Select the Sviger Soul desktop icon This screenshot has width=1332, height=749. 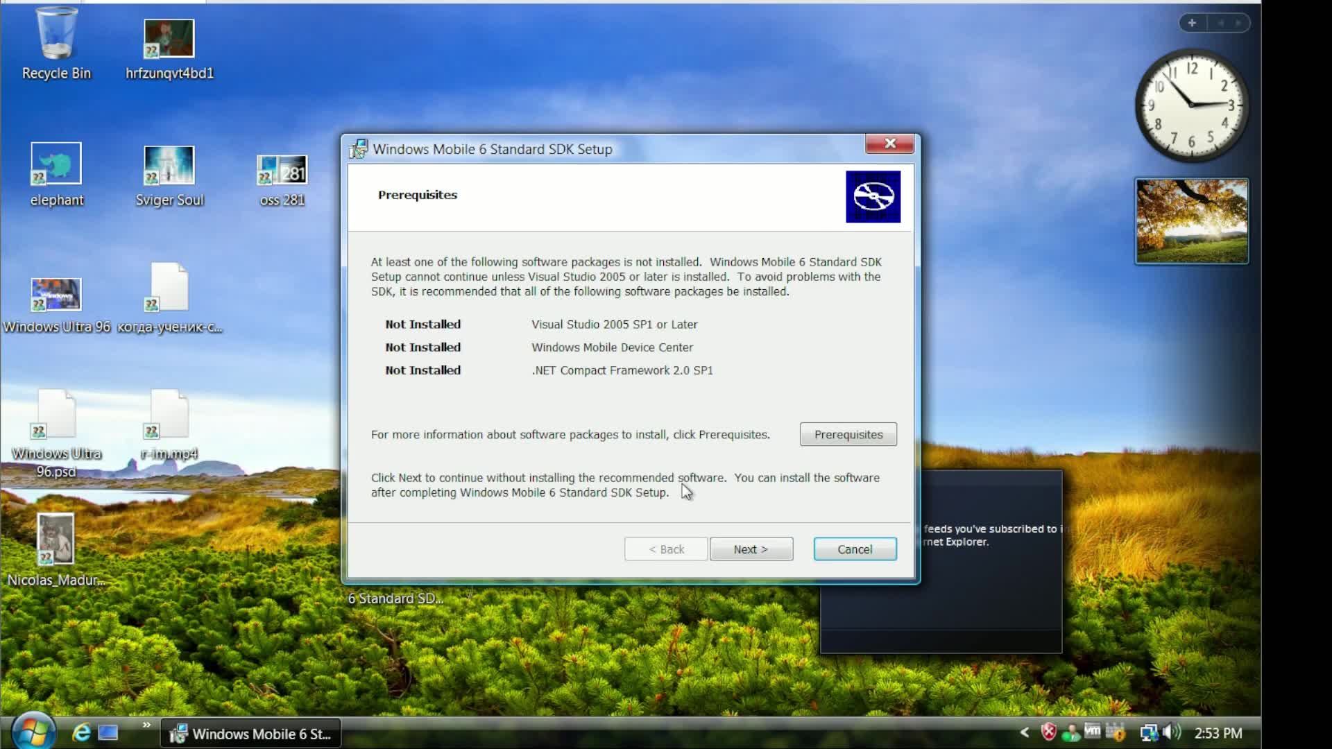tap(169, 176)
